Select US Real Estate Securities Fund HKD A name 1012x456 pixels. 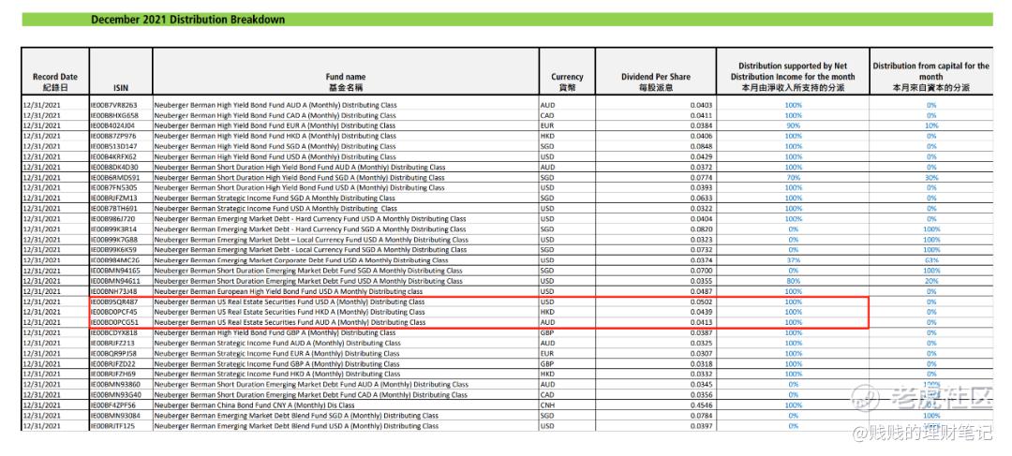(290, 312)
